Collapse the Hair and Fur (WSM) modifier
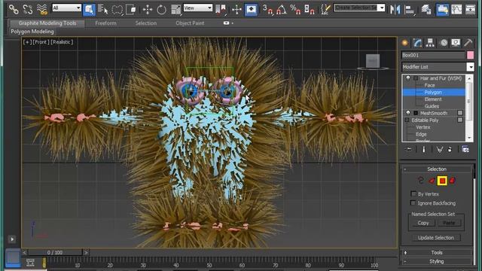482x271 pixels. coord(416,78)
